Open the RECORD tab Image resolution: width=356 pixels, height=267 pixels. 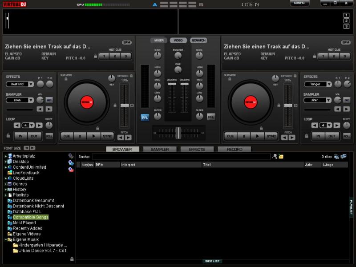[x=235, y=150]
